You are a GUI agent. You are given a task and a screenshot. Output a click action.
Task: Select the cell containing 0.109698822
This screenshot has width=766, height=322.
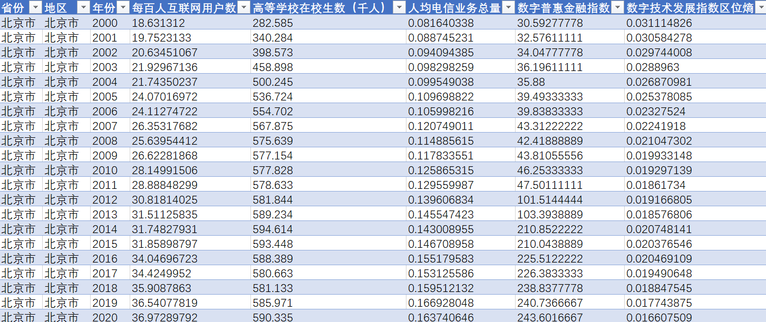click(460, 97)
